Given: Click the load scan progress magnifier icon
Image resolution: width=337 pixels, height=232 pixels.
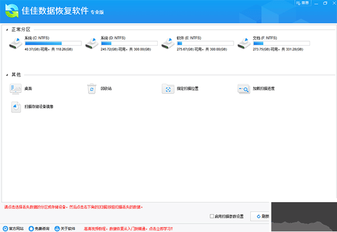Looking at the screenshot, I should [244, 89].
